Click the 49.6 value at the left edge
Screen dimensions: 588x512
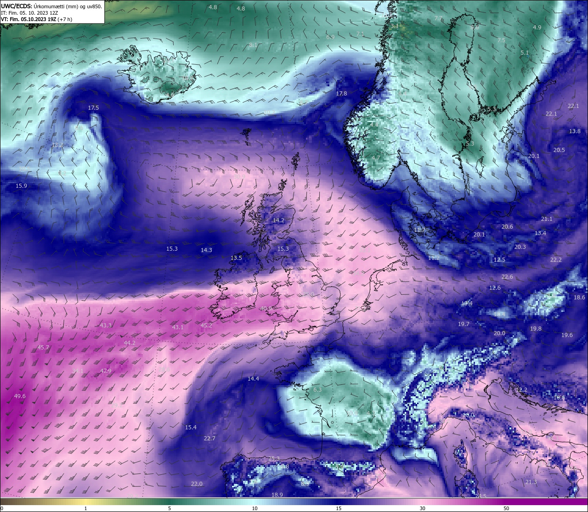point(20,396)
